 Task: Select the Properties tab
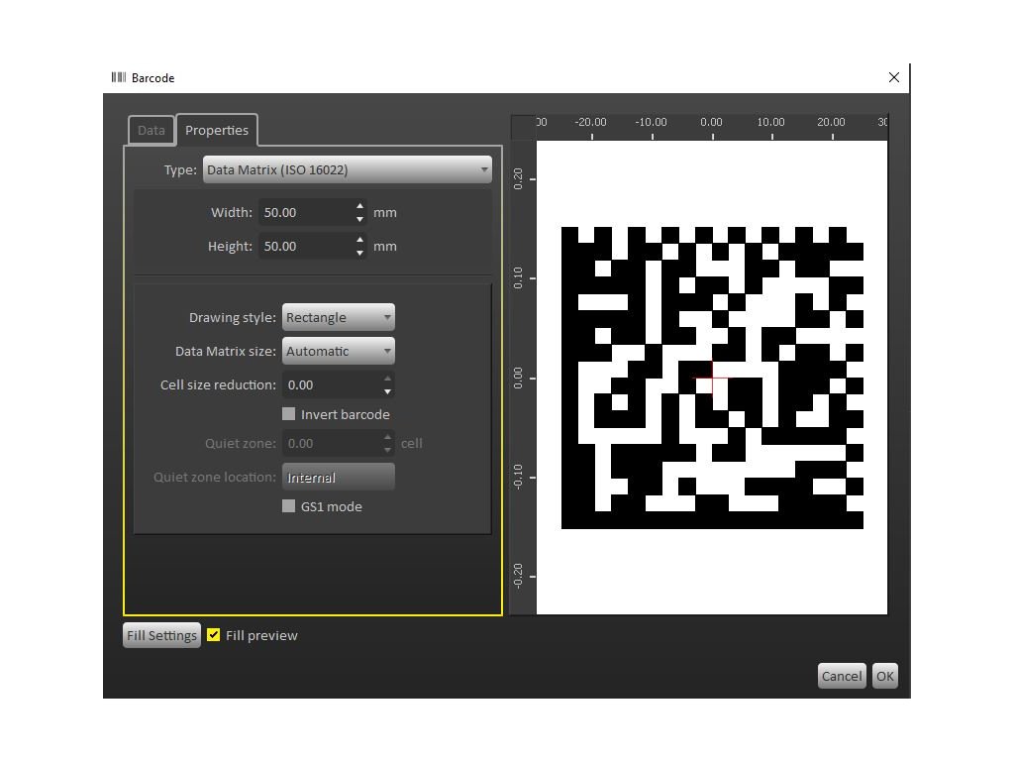click(217, 130)
